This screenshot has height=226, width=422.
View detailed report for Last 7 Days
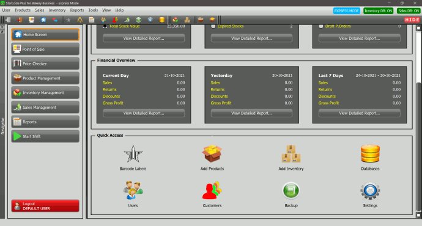coord(359,114)
